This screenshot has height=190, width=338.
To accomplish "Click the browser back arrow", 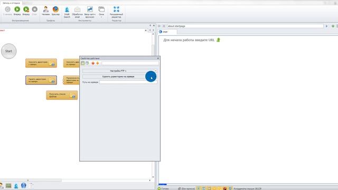I will [x=159, y=26].
